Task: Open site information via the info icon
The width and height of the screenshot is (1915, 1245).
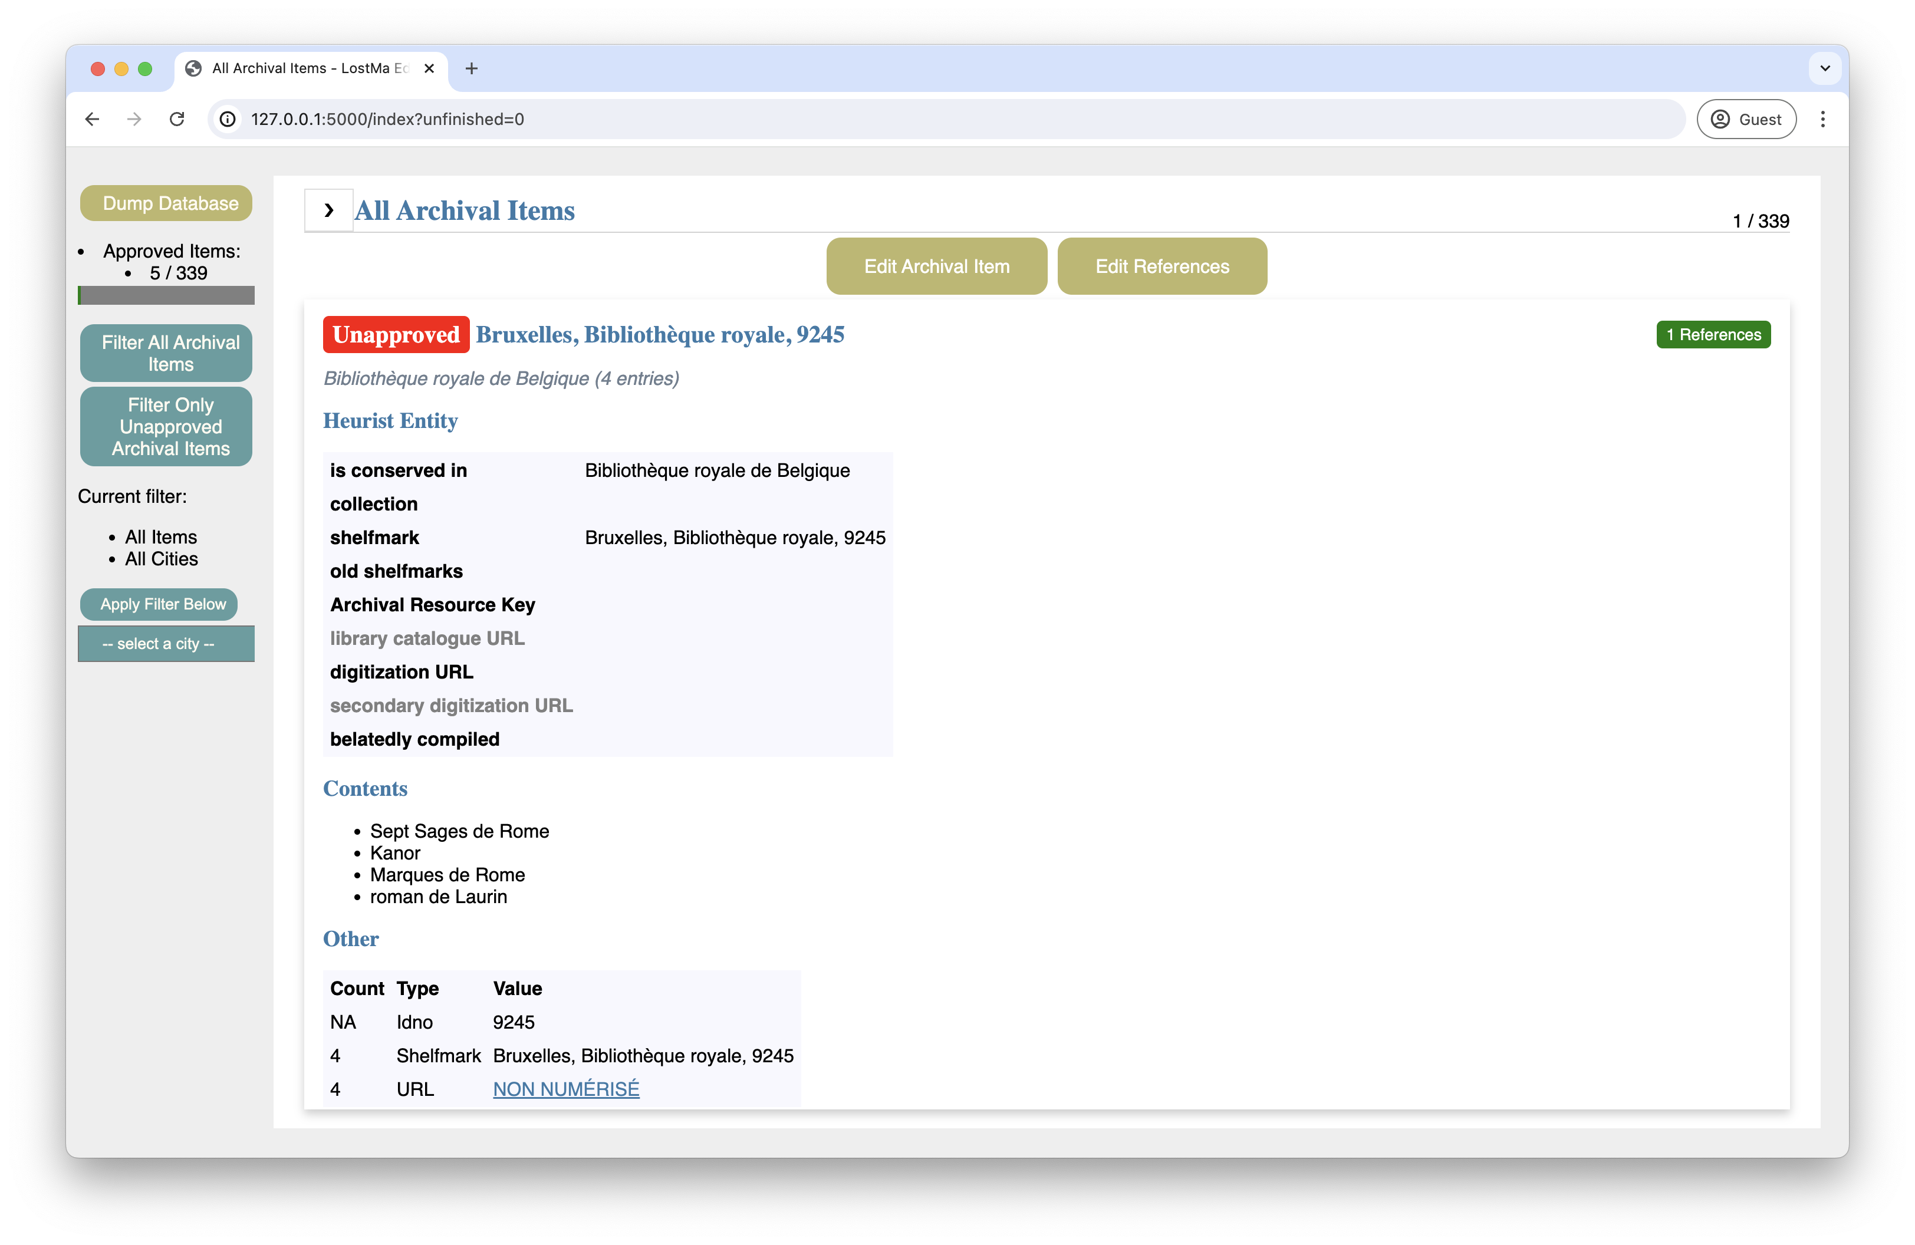Action: 228,119
